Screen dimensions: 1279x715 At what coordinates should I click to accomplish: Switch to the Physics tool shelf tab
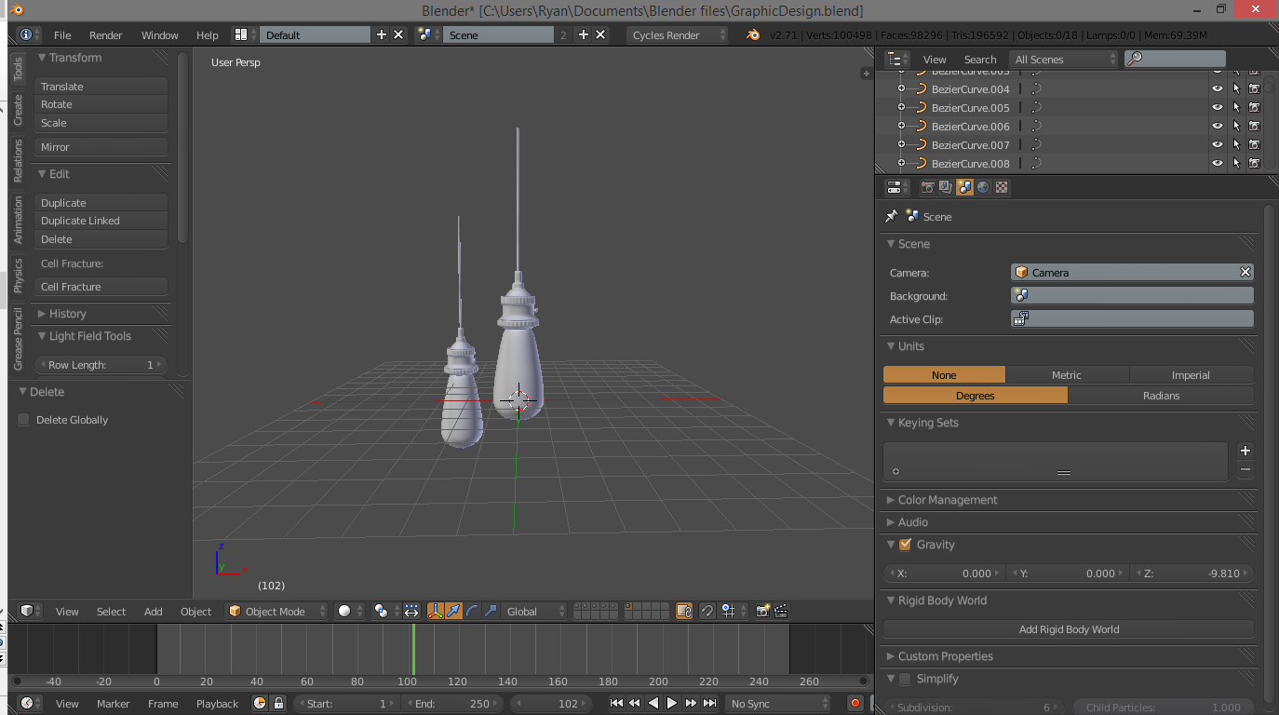point(18,276)
